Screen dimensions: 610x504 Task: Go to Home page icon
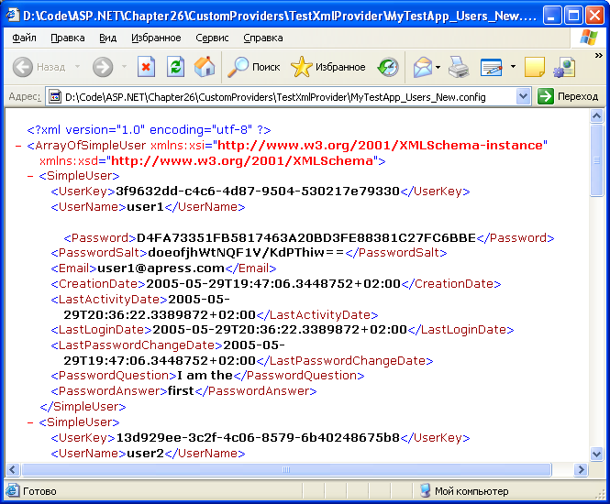[x=205, y=67]
